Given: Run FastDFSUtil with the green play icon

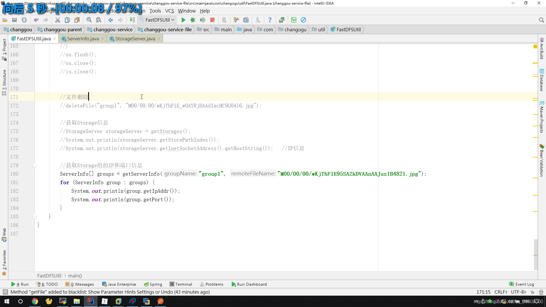Looking at the screenshot, I should (x=183, y=20).
